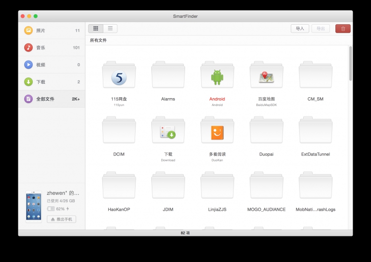Select the Alarms folder
This screenshot has height=262, width=371.
click(168, 75)
